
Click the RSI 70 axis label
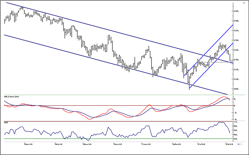(x=236, y=121)
